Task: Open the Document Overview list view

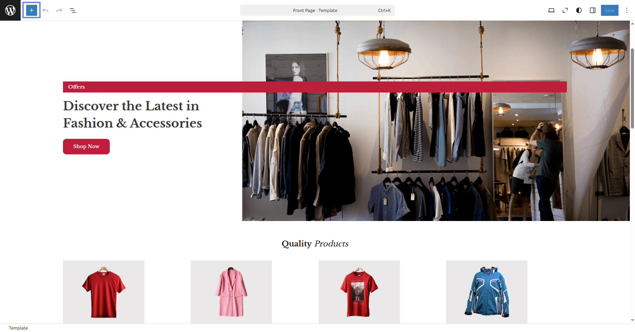Action: point(73,10)
